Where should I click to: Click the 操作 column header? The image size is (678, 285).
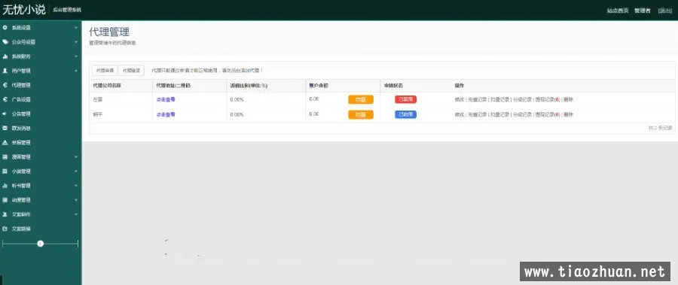coord(460,86)
